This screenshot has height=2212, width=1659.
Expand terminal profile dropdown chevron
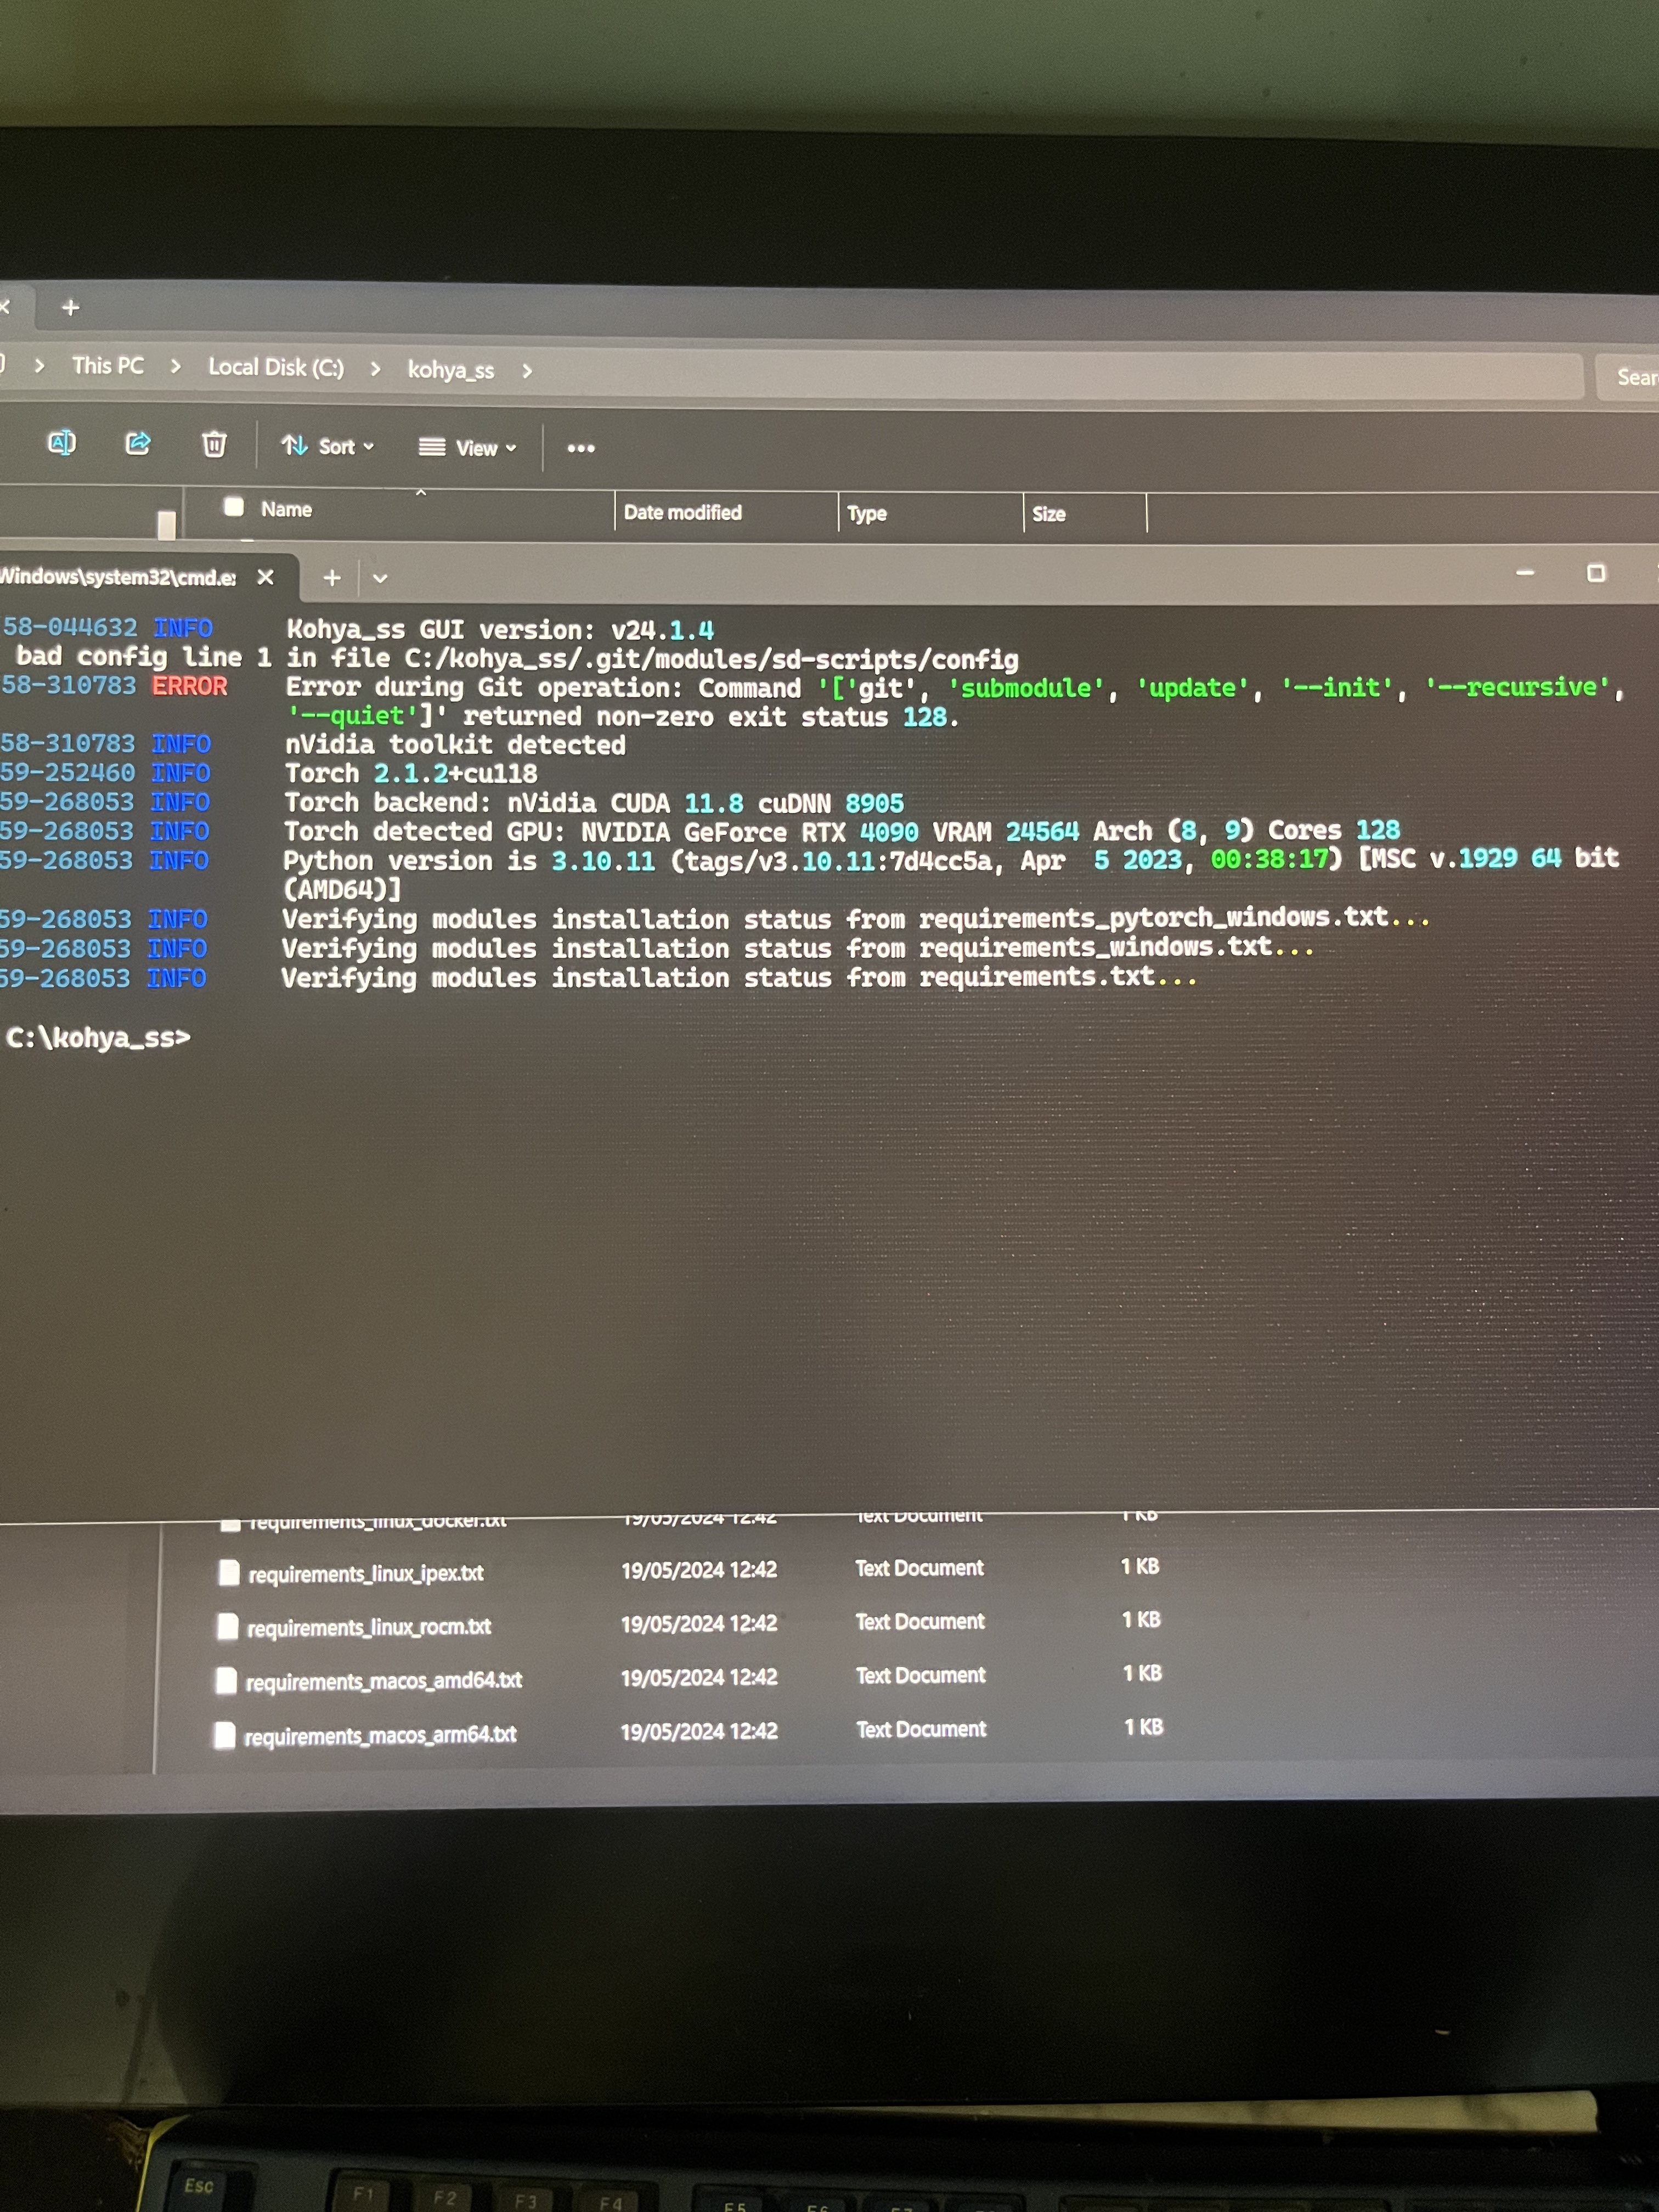pos(380,578)
